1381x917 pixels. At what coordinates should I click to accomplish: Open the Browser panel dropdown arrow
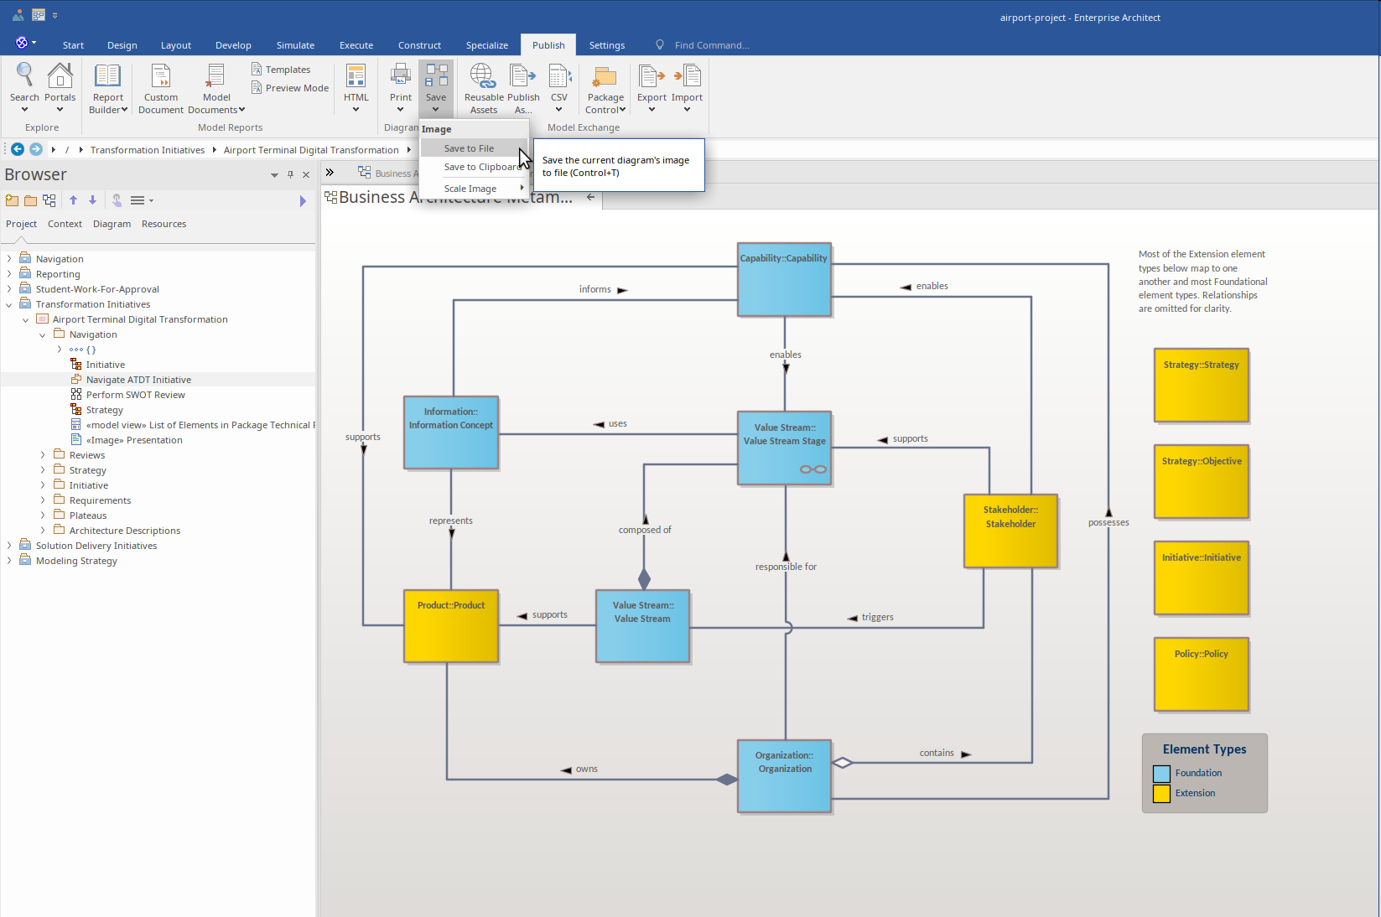[274, 175]
